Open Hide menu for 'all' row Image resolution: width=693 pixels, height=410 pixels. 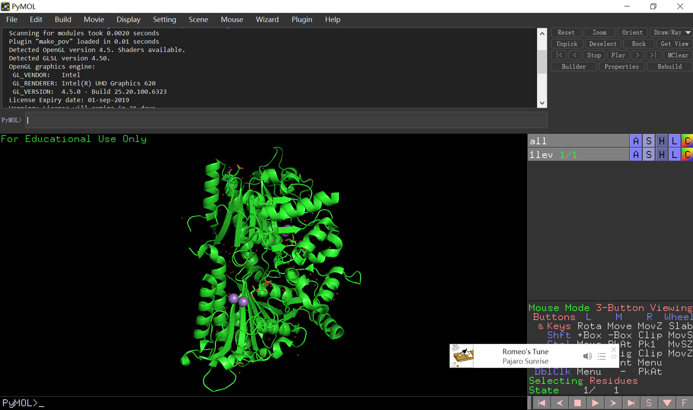coord(662,141)
